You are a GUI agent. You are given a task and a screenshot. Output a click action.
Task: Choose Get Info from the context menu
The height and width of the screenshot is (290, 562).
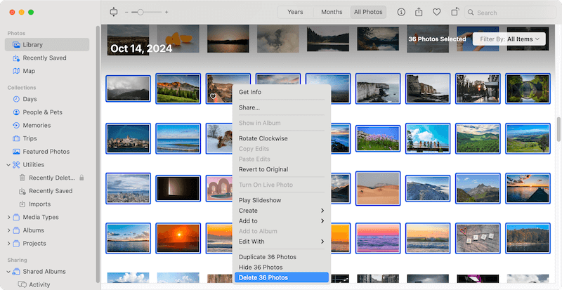[282, 92]
